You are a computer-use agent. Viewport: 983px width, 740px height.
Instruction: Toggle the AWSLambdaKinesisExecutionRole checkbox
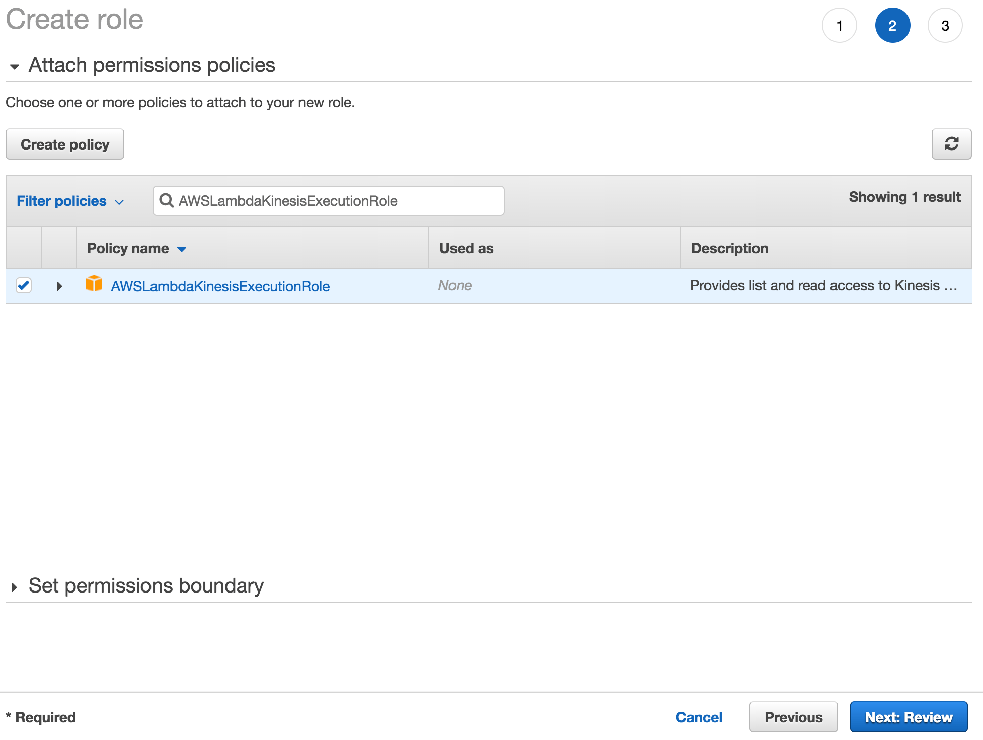(24, 285)
